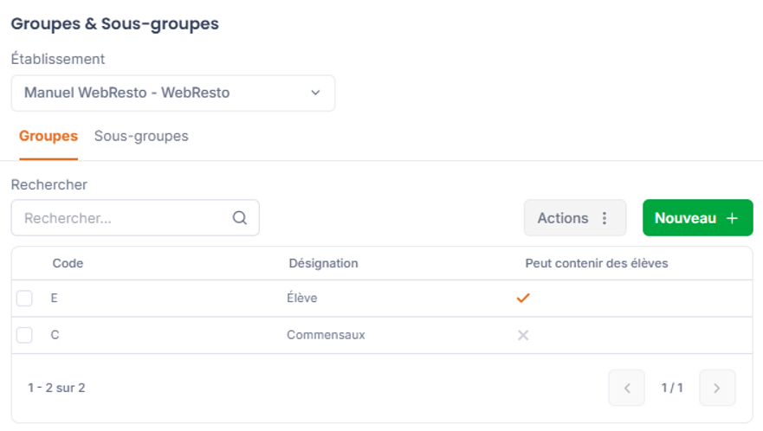Screen dimensions: 763x431
Task: Go to next page with right chevron
Action: (x=717, y=388)
